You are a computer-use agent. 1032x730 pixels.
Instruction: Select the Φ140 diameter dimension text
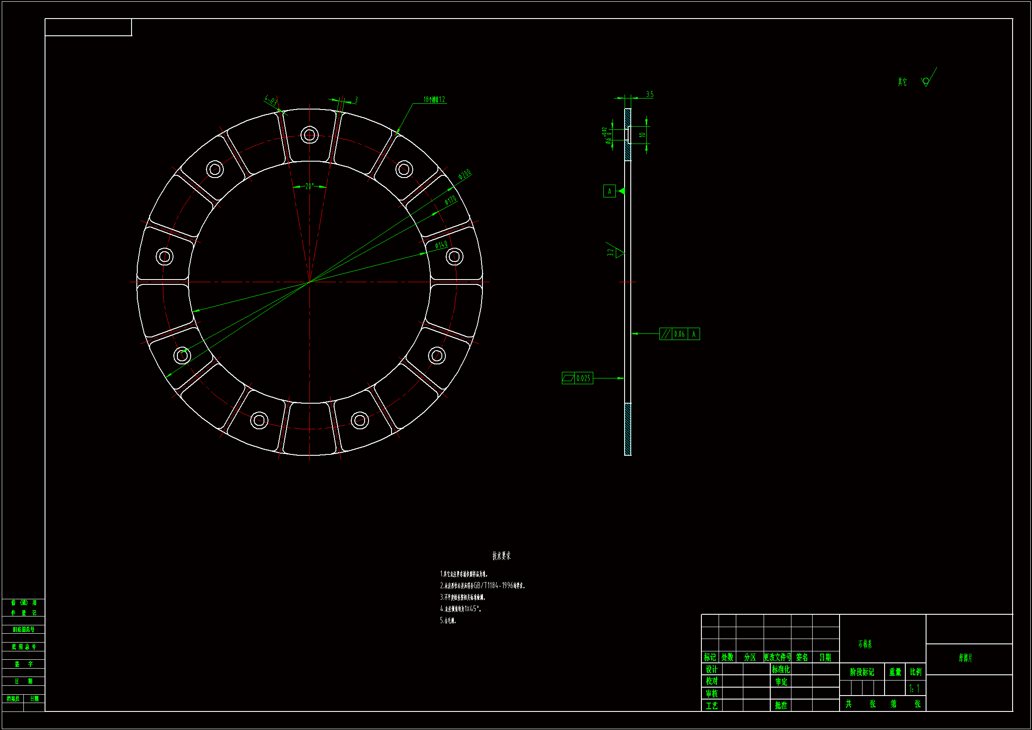click(441, 245)
